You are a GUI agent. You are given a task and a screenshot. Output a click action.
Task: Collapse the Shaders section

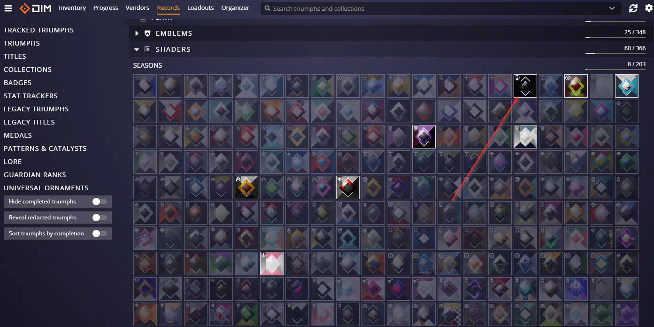(137, 49)
